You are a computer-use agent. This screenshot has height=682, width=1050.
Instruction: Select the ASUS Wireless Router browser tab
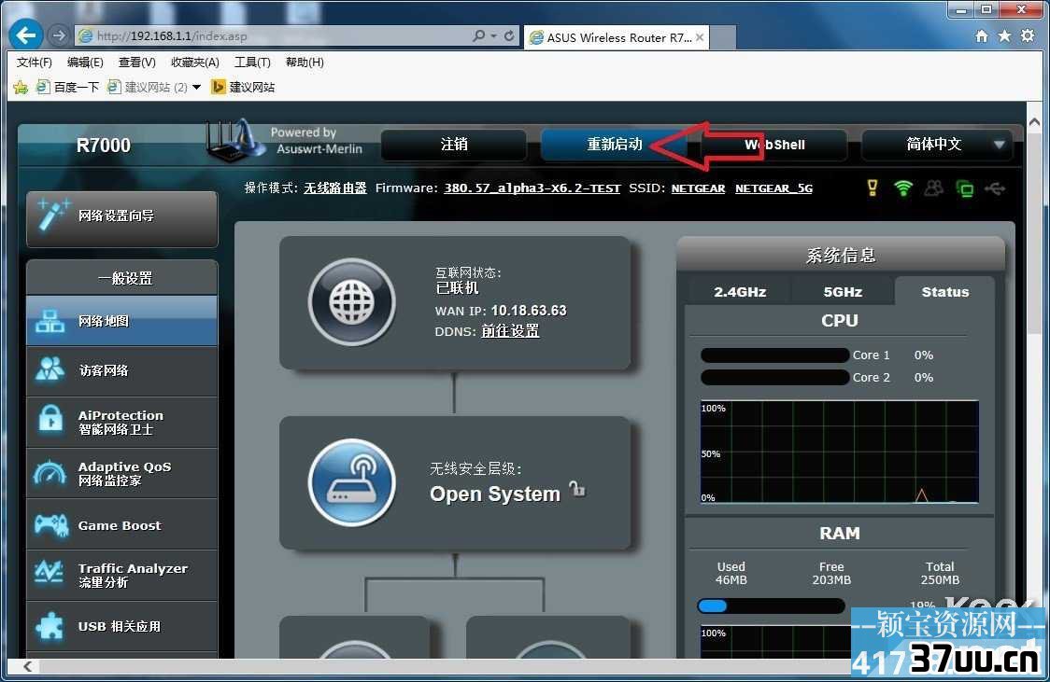pyautogui.click(x=616, y=37)
